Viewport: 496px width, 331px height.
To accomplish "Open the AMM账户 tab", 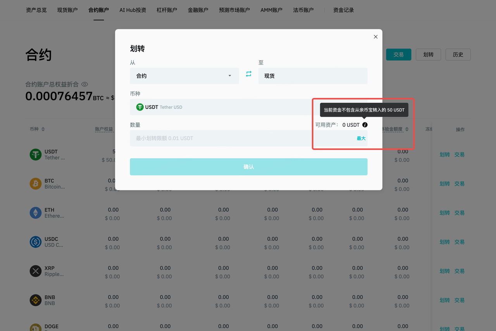I will (271, 10).
